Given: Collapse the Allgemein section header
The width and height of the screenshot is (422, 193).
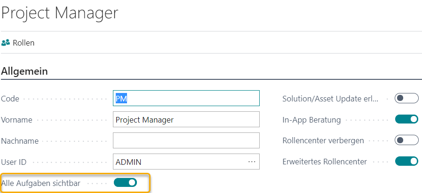Looking at the screenshot, I should [x=24, y=71].
